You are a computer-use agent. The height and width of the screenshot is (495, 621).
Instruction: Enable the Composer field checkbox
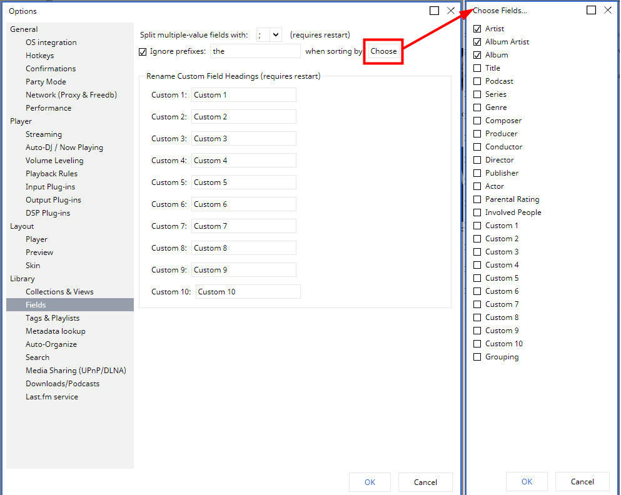pos(478,121)
